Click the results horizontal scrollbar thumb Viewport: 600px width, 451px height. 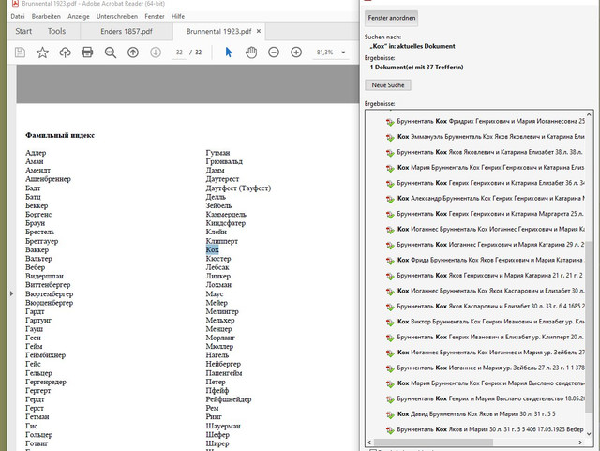[433, 443]
